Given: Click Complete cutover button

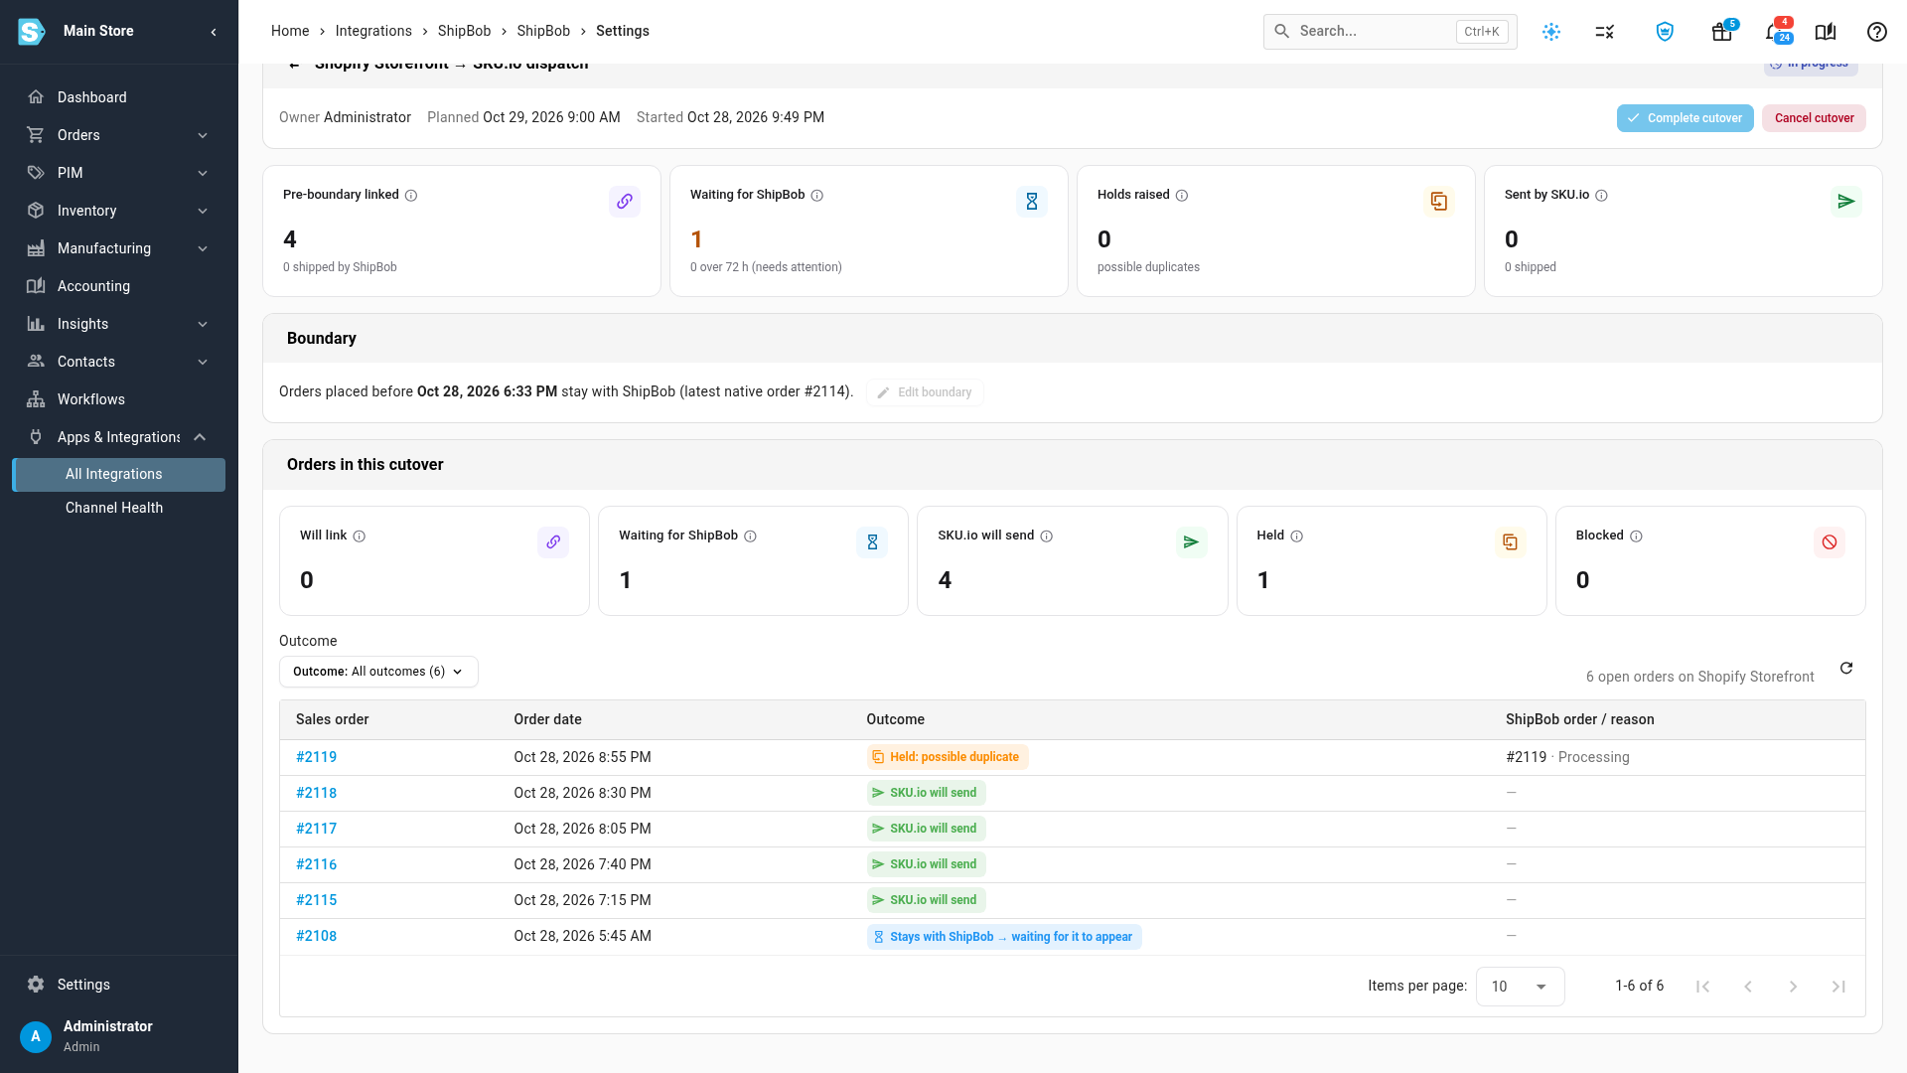Looking at the screenshot, I should [1685, 118].
